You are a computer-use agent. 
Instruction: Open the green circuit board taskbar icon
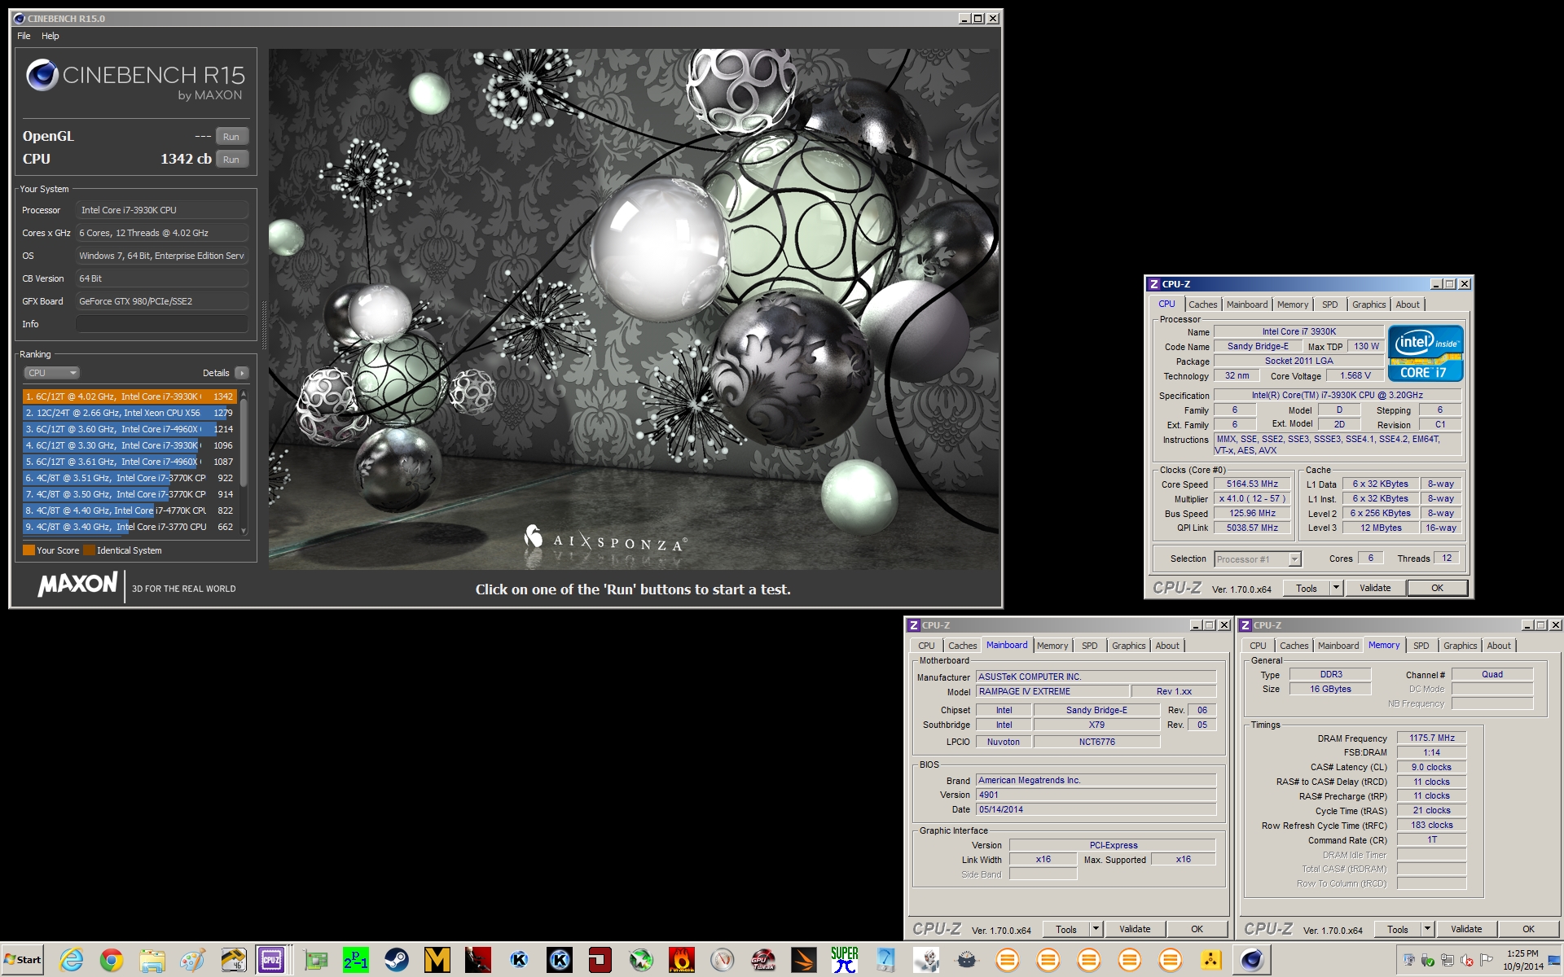(315, 961)
